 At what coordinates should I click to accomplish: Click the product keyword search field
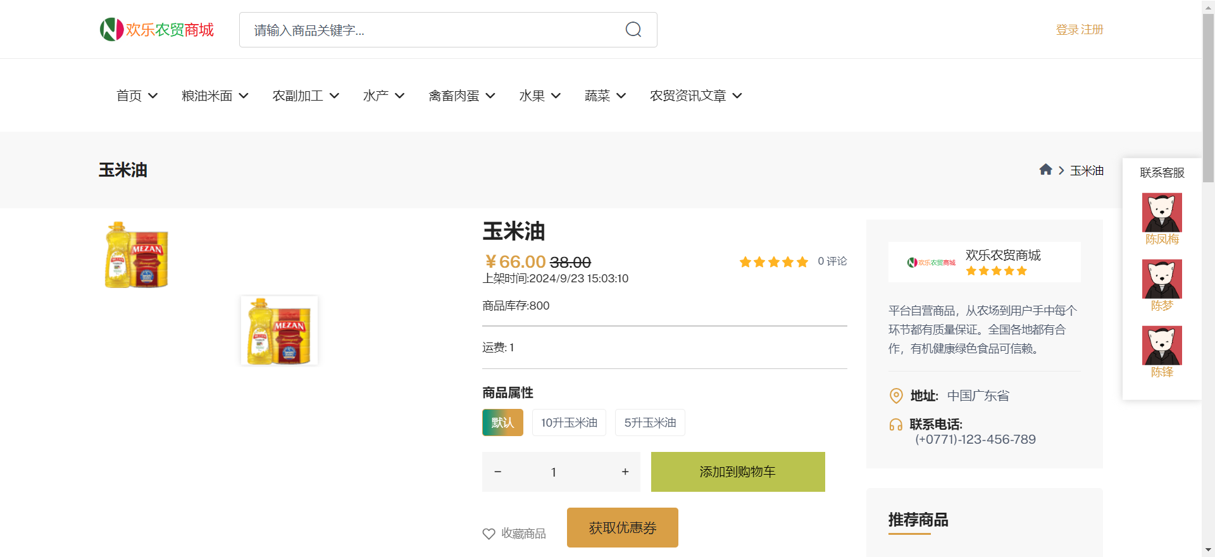(448, 30)
